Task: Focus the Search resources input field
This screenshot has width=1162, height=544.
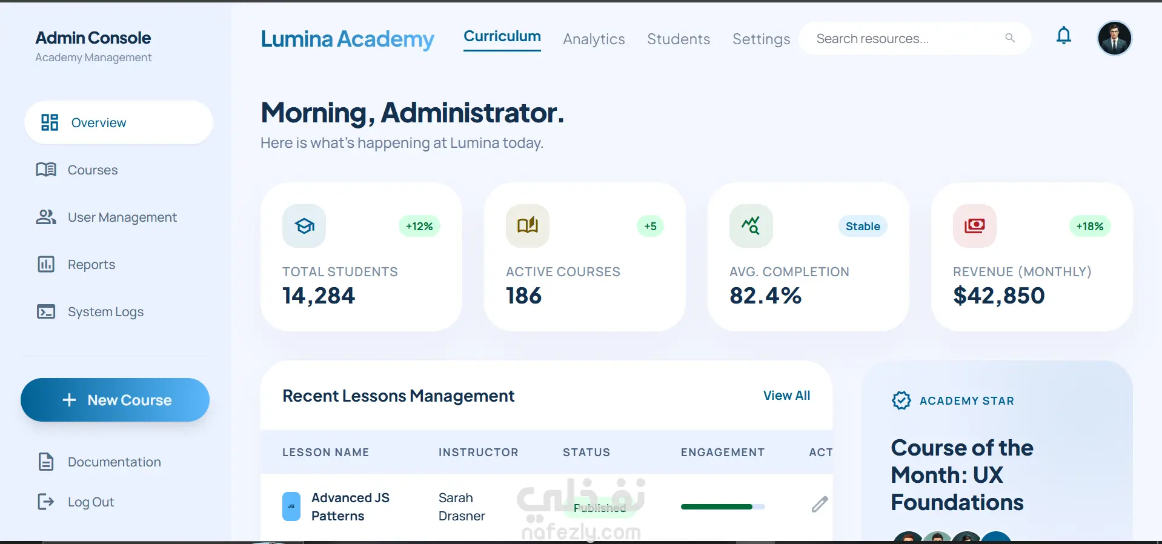Action: pos(903,39)
